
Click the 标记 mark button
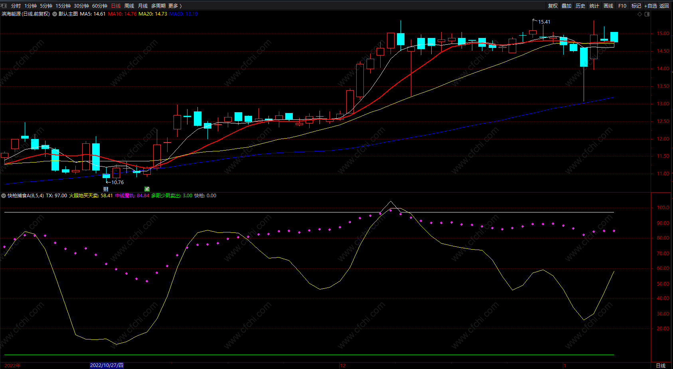pos(636,6)
